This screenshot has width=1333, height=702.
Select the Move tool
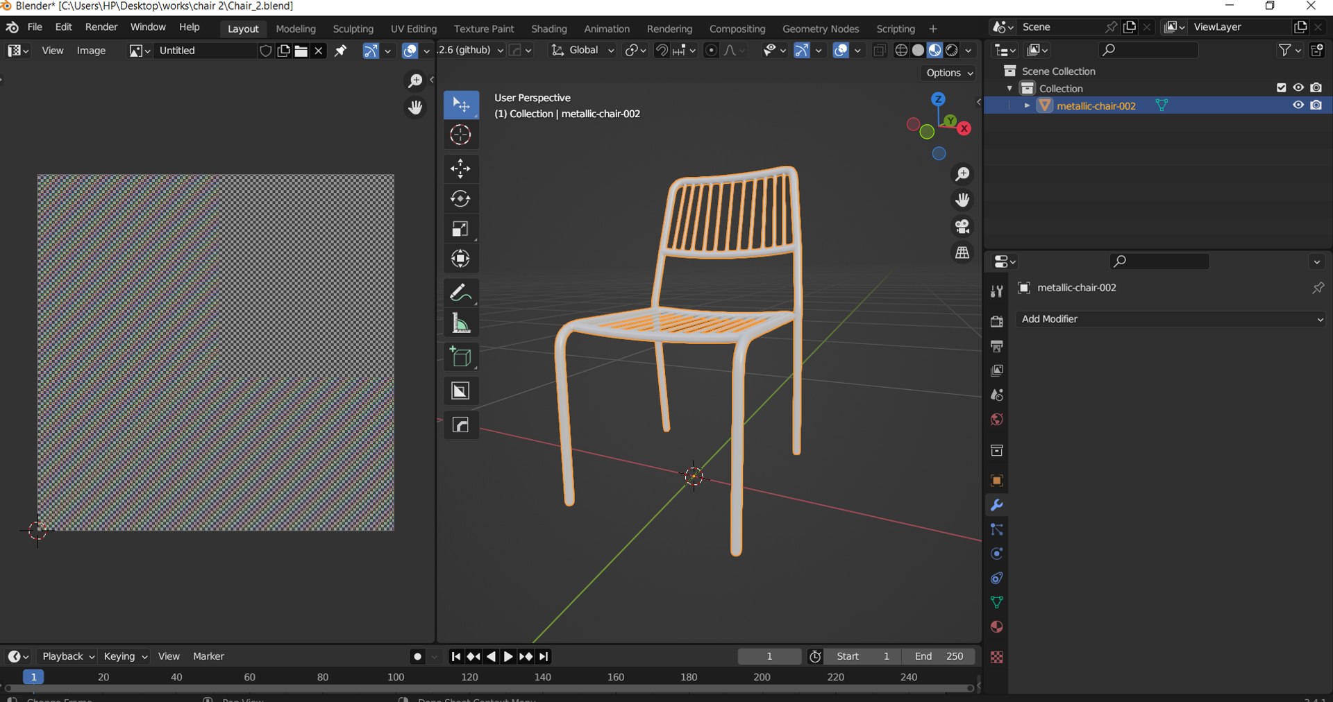[x=460, y=169]
